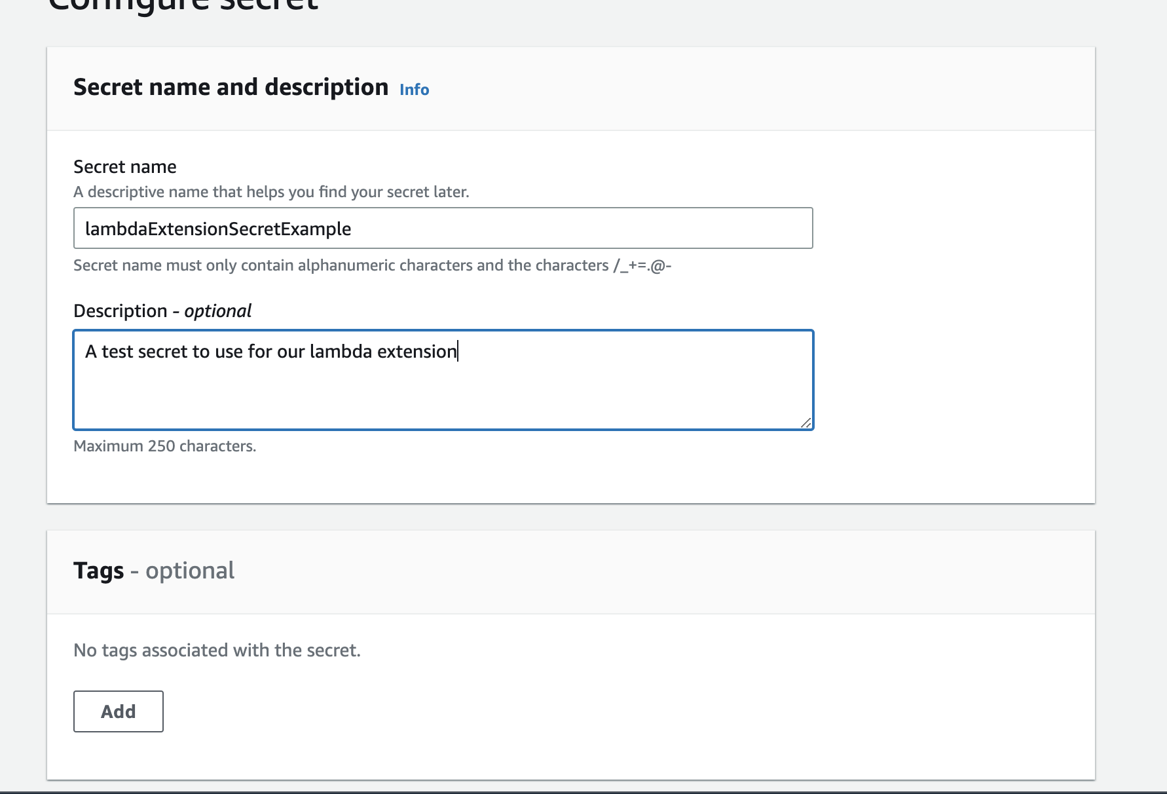Focus the Description optional text area
This screenshot has height=794, width=1167.
click(443, 380)
